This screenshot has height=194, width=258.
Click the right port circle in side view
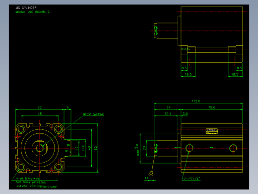(x=233, y=148)
